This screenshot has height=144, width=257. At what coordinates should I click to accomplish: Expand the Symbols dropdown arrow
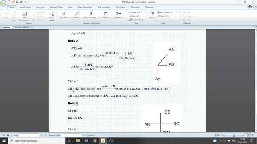pos(82,18)
